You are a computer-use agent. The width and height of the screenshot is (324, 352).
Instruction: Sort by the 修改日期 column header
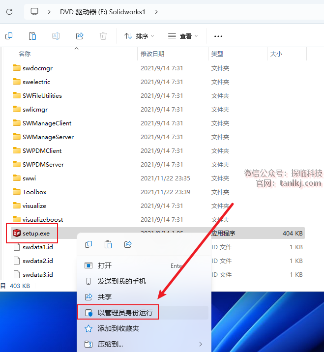pos(152,54)
